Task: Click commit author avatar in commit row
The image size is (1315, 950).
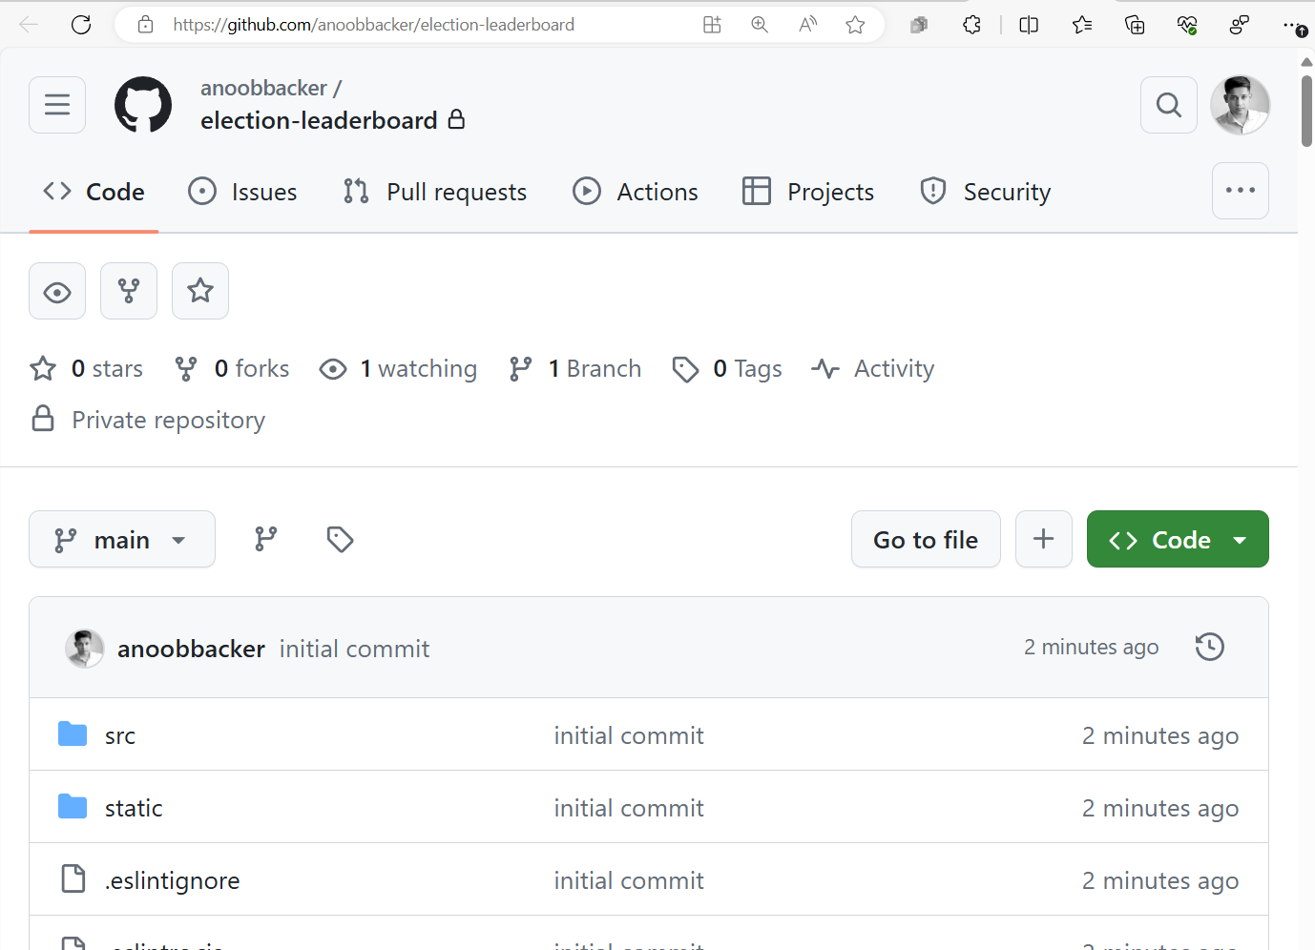Action: pos(84,649)
